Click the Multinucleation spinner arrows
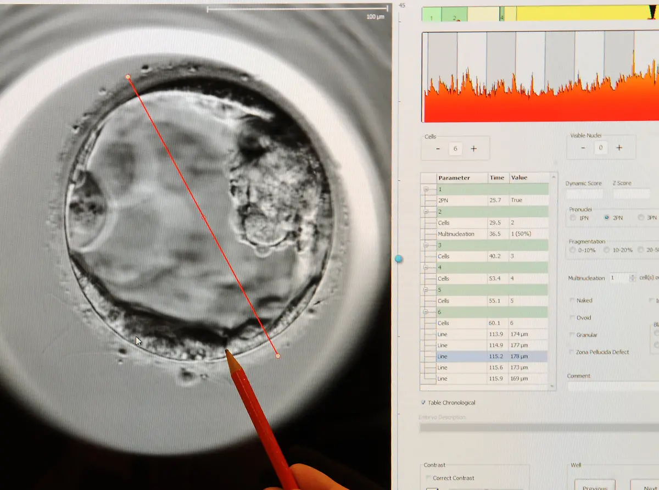The height and width of the screenshot is (490, 659). coord(632,279)
